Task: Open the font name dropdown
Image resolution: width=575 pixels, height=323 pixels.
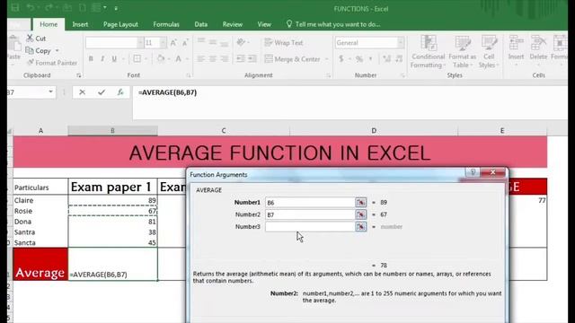Action: [140, 43]
